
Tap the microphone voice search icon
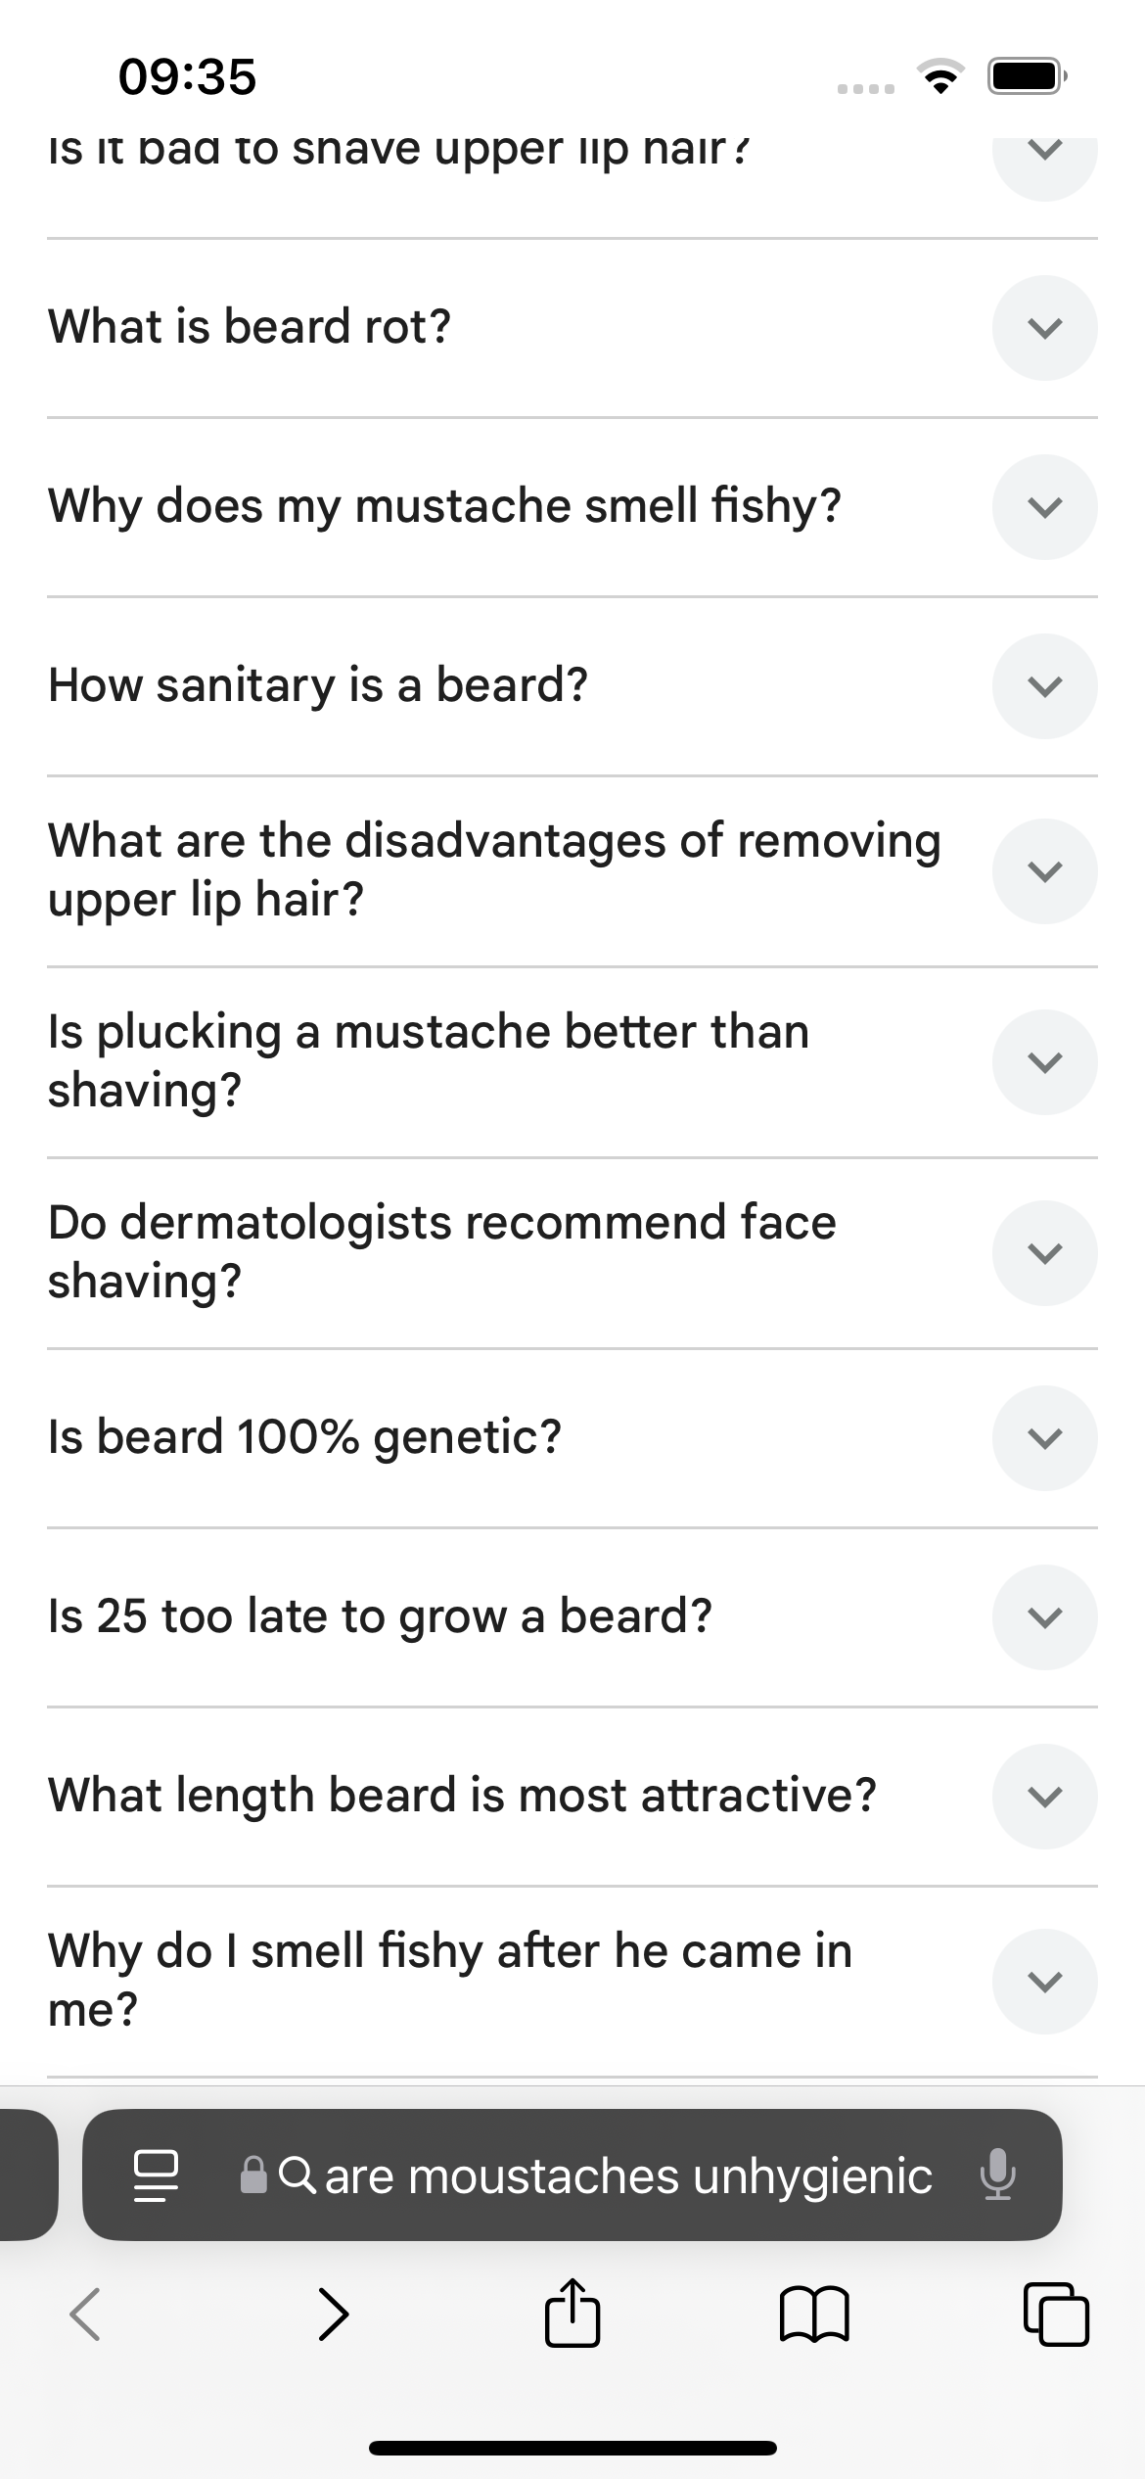click(997, 2175)
